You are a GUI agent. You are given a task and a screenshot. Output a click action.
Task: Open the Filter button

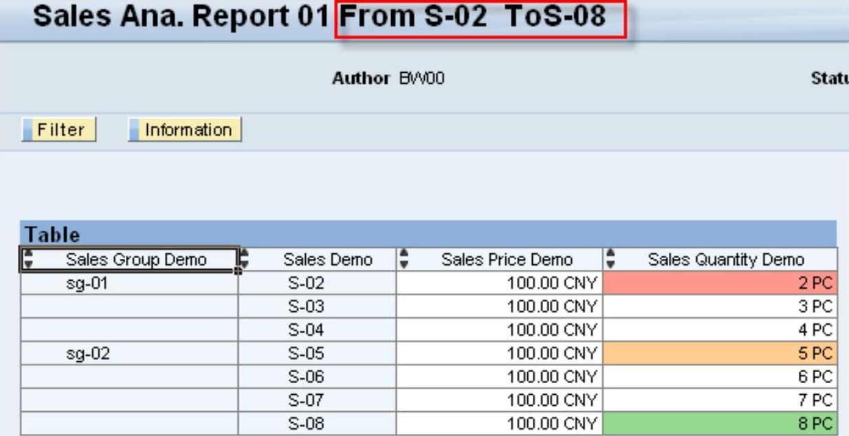59,130
